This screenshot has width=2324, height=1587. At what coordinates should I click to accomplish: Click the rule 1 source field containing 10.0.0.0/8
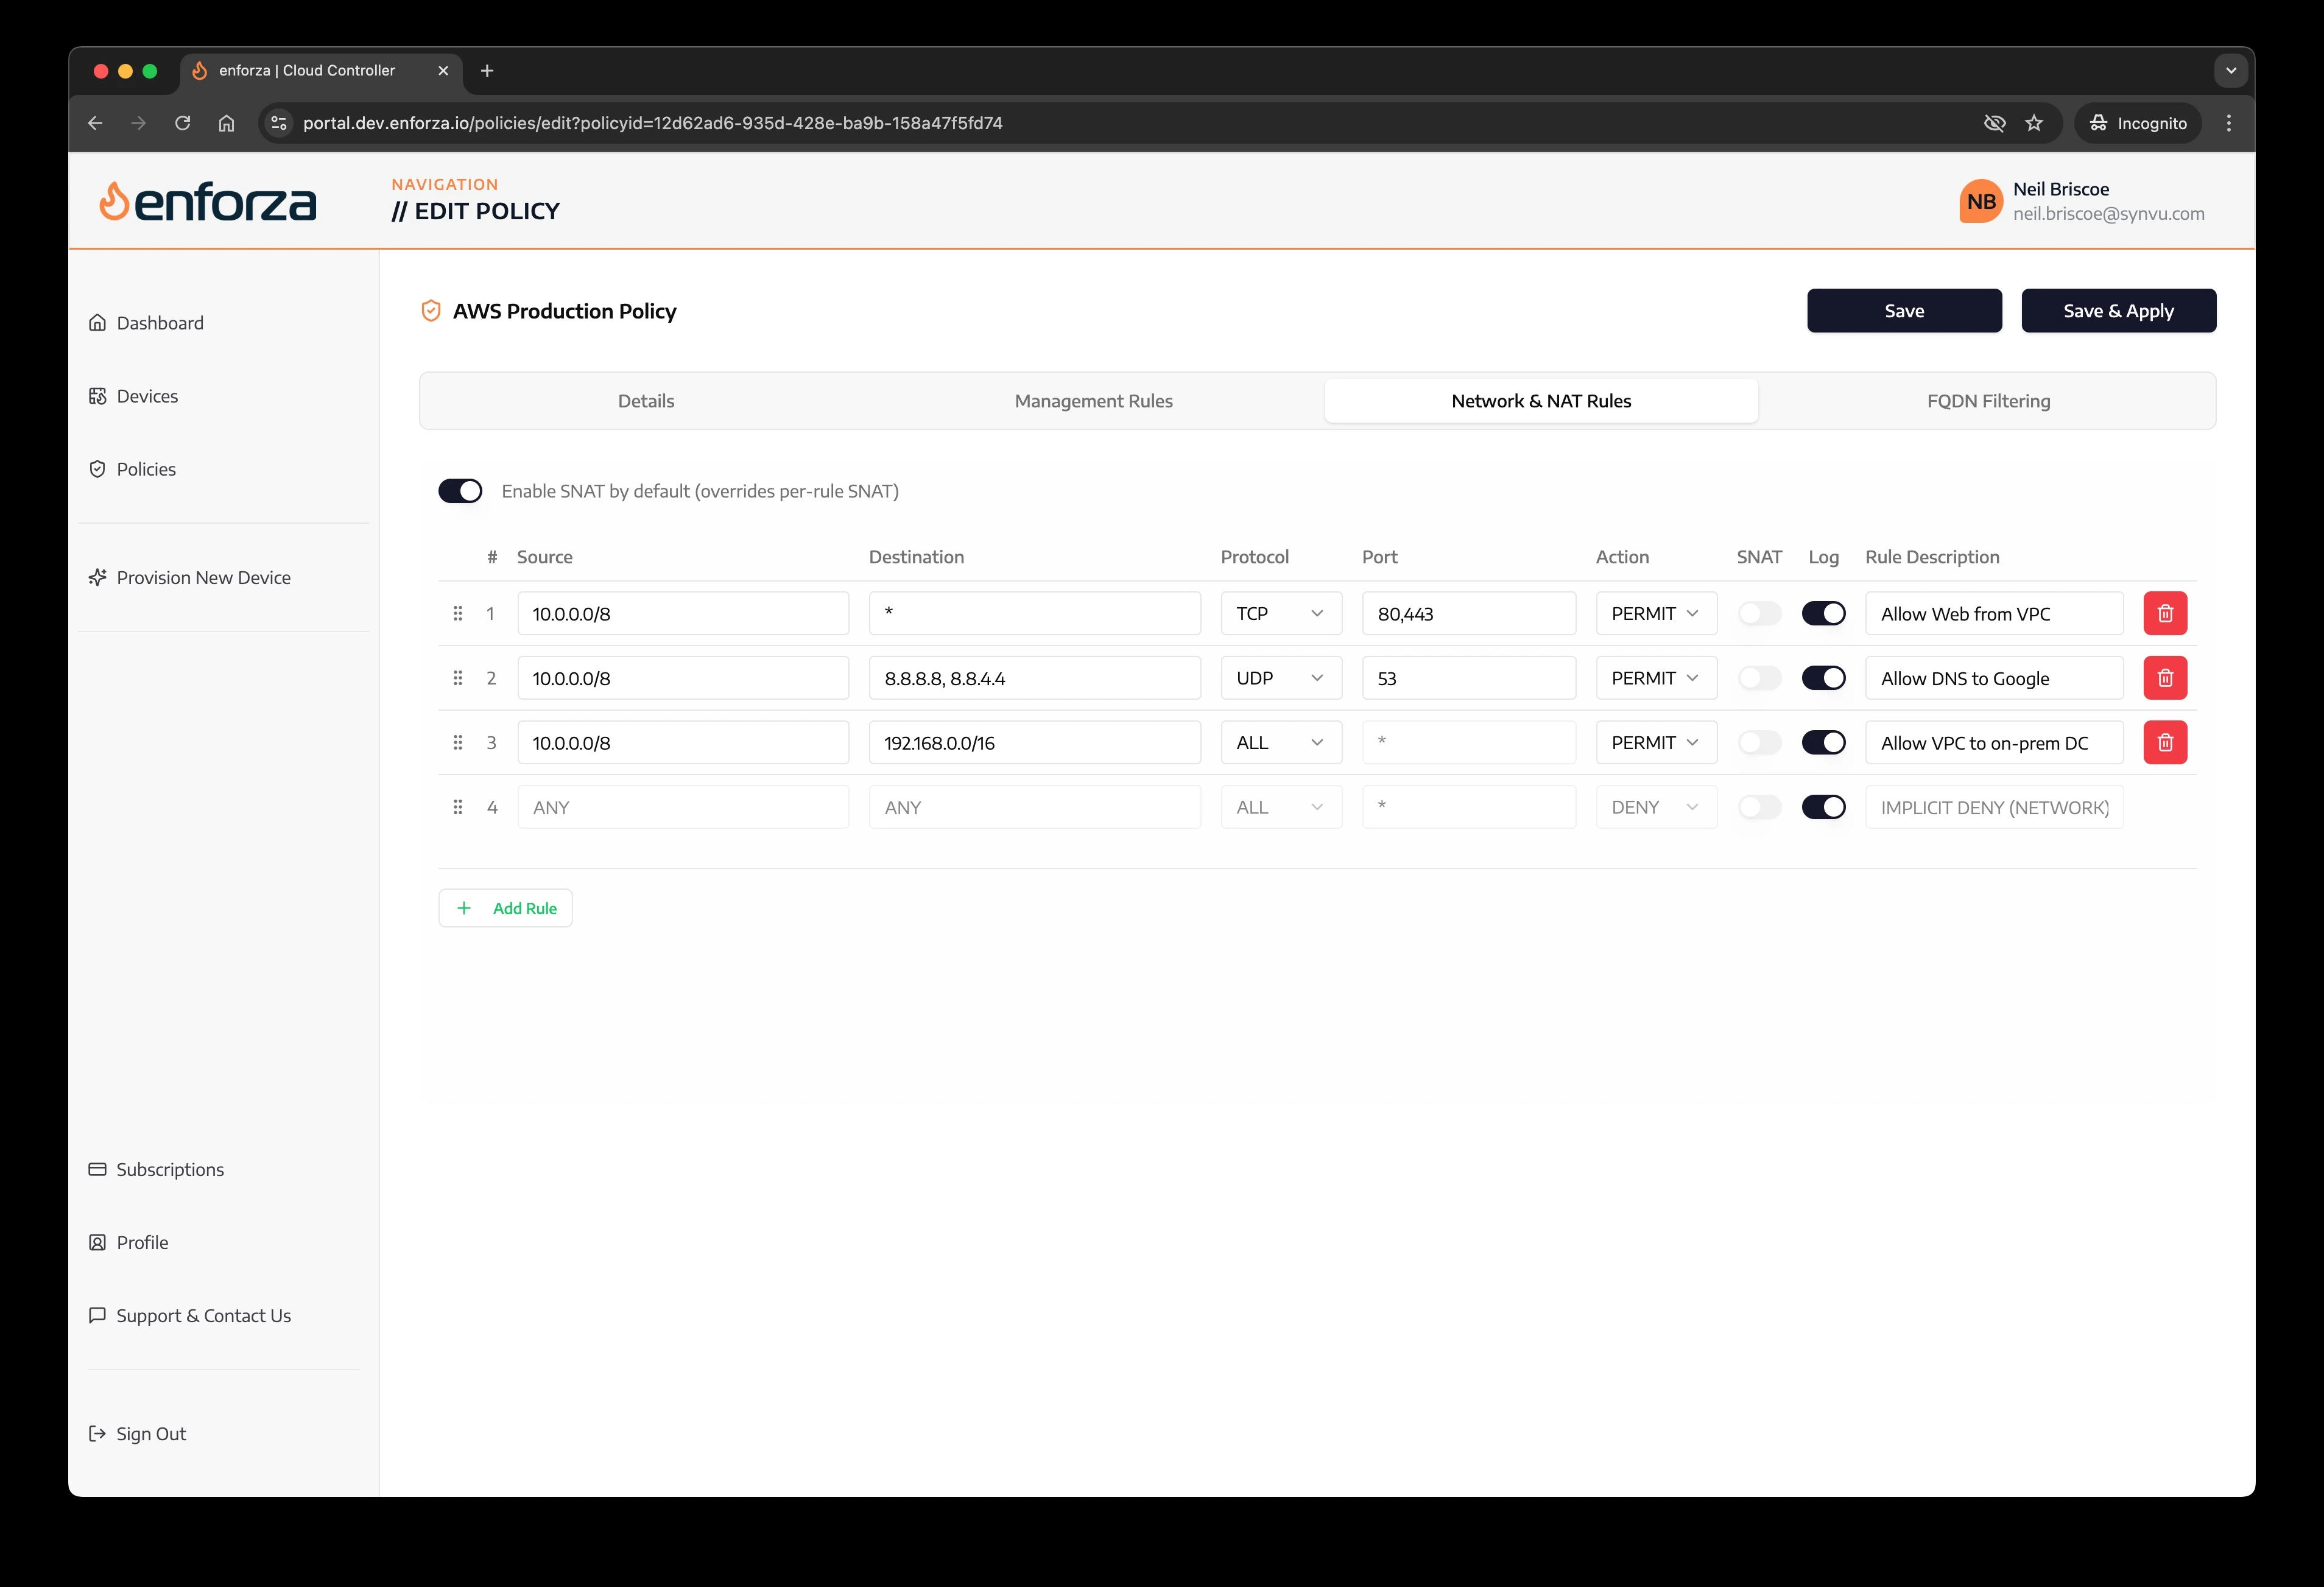pos(683,613)
